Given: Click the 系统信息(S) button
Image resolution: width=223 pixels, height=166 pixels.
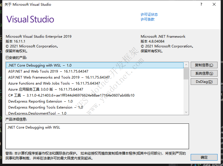Looking at the screenshot, I should pyautogui.click(x=204, y=73).
